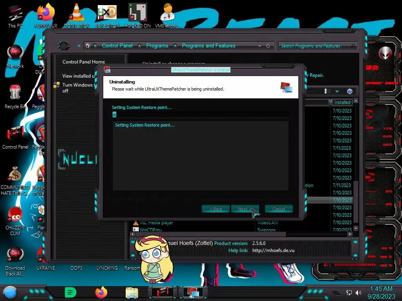Click Control Panel breadcrumb
The width and height of the screenshot is (402, 301).
(117, 45)
